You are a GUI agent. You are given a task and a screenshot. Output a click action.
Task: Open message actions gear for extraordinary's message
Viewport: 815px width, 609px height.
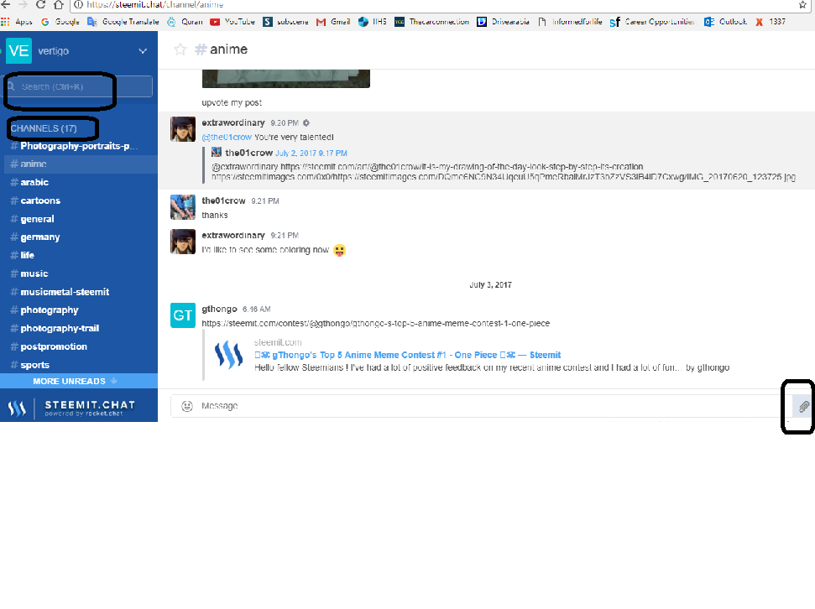click(306, 123)
